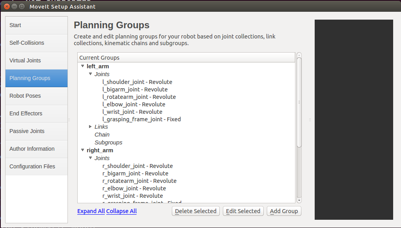Click the scrollbar up arrow of groups list
The width and height of the screenshot is (401, 228).
pos(299,55)
